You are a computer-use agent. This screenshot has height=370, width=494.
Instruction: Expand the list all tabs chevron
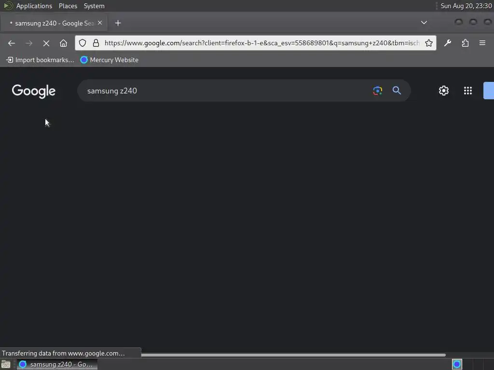pyautogui.click(x=424, y=23)
